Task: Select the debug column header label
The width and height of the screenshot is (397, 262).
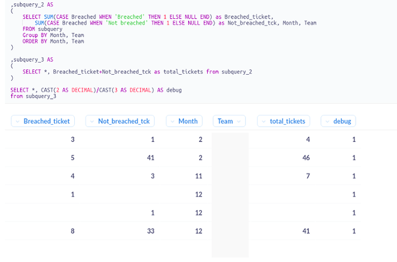Action: coord(342,121)
